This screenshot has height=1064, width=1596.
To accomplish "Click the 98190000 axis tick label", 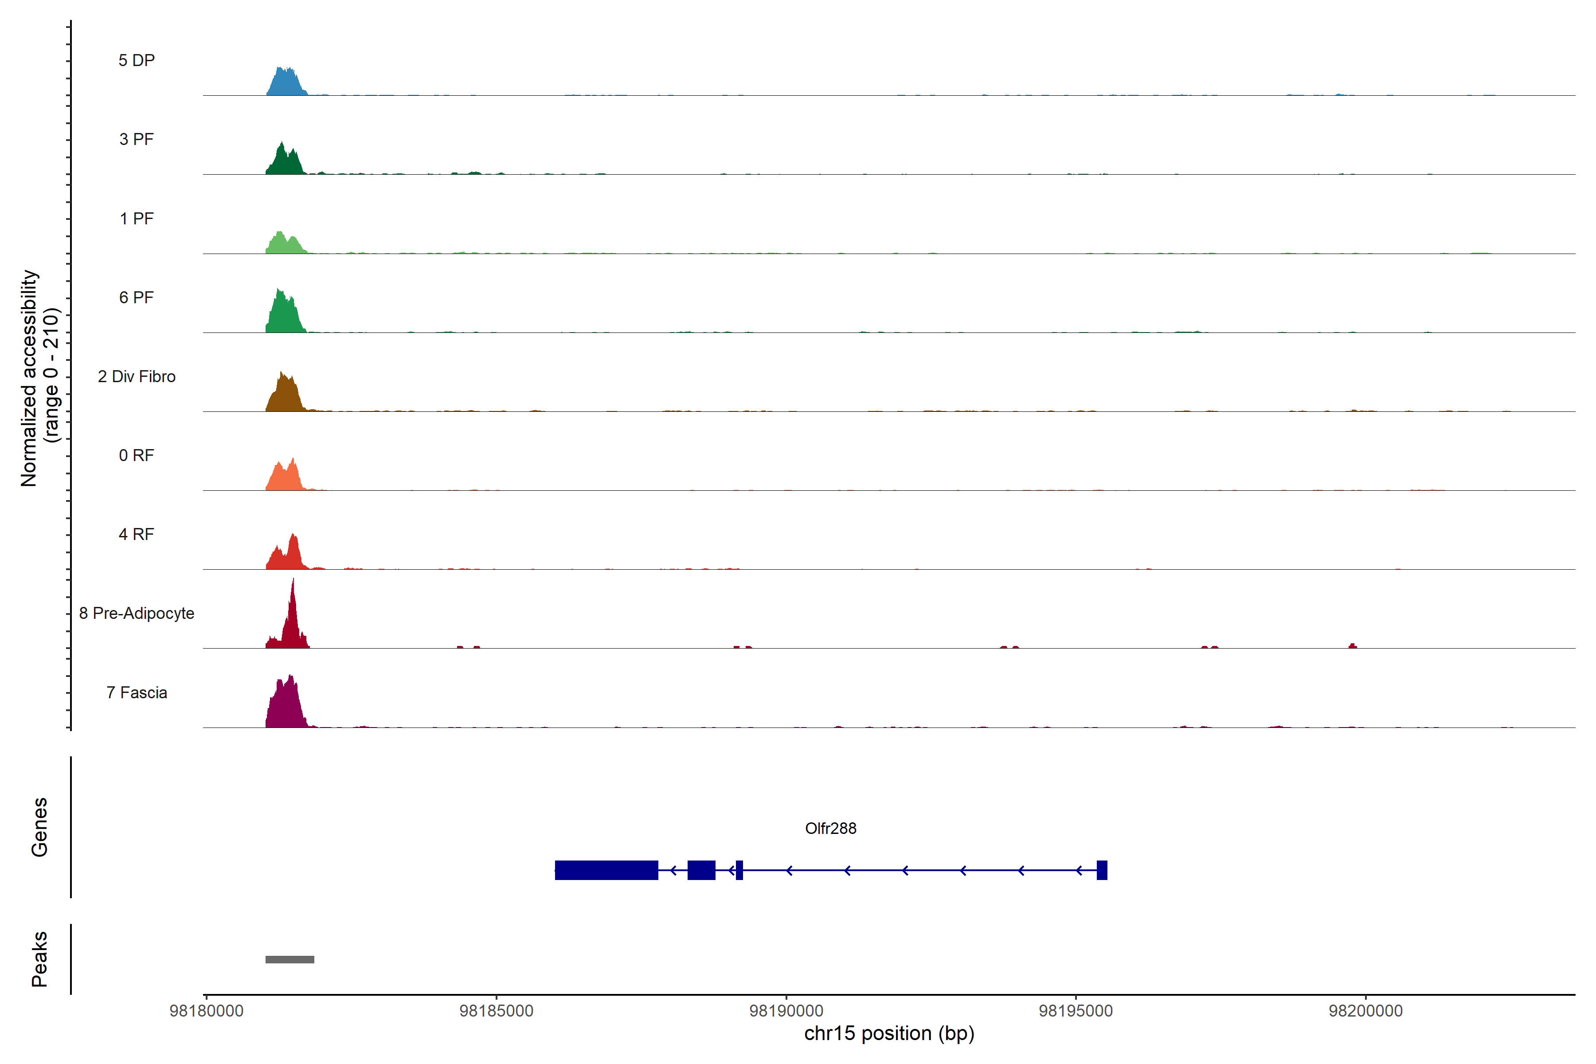I will point(786,1011).
